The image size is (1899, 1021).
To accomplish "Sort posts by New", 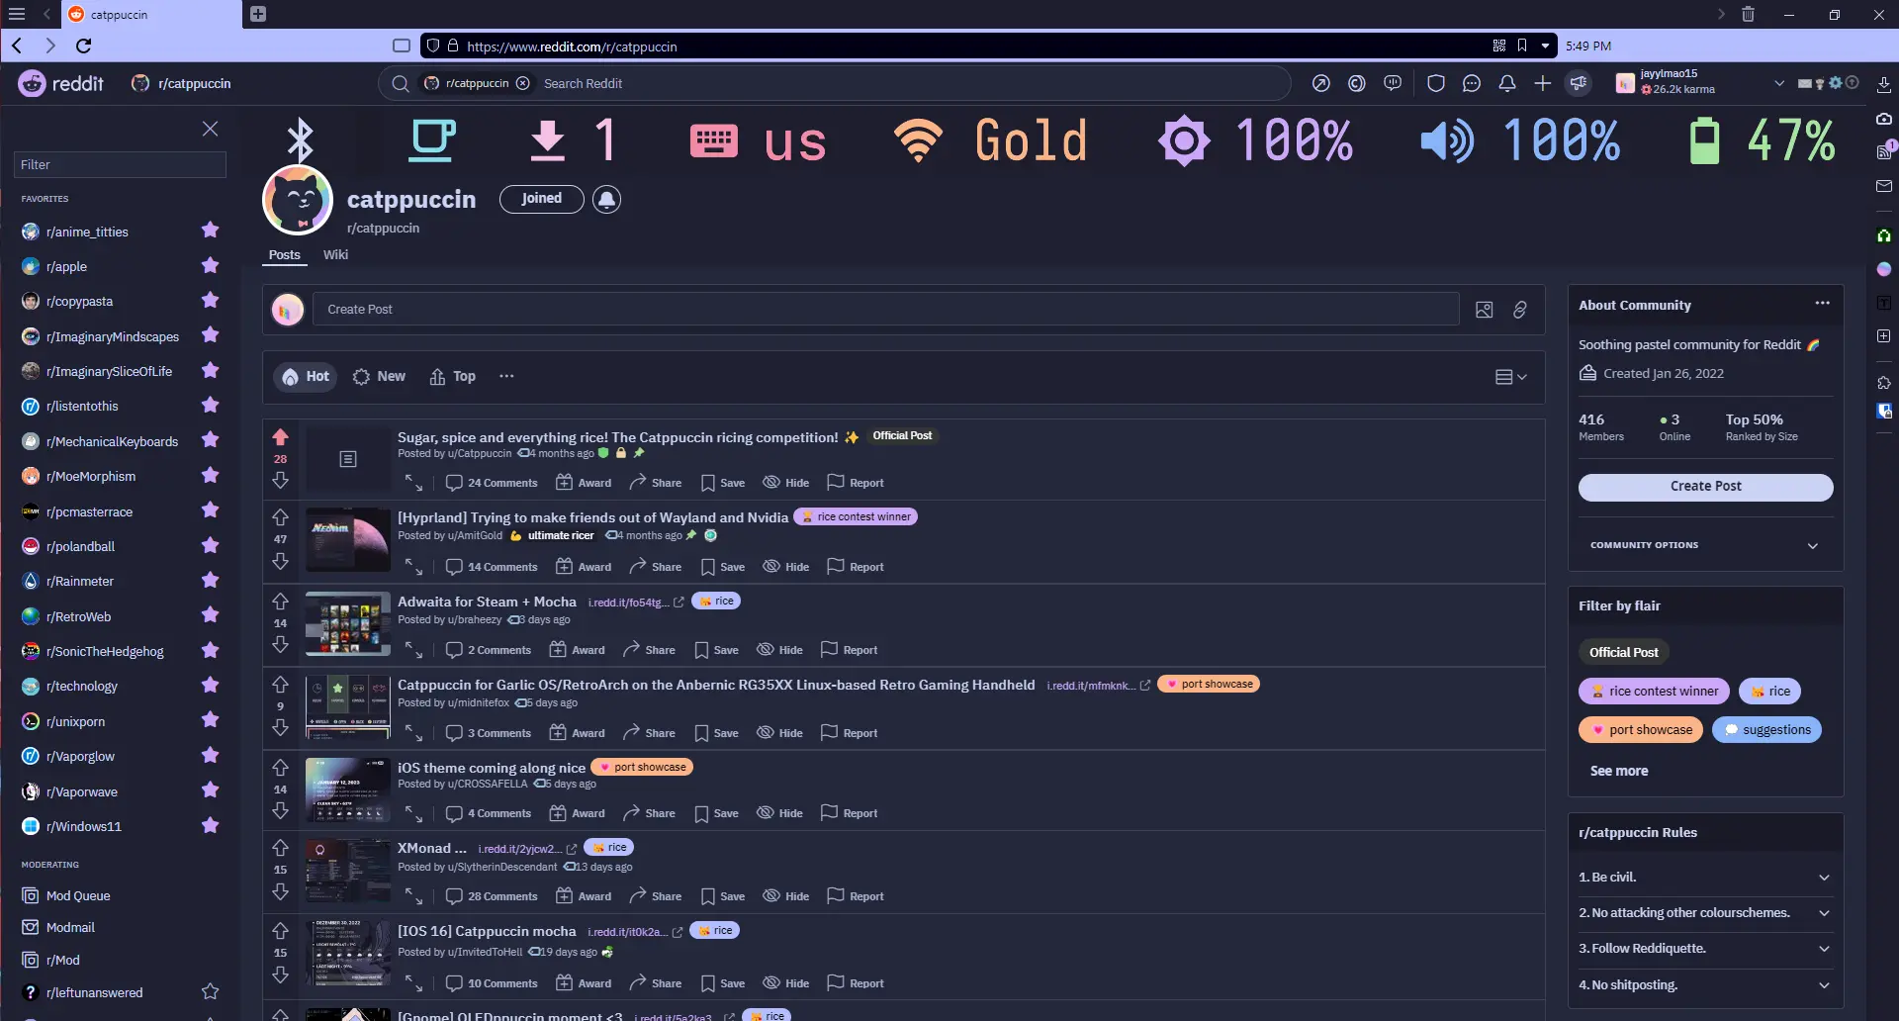I will pyautogui.click(x=379, y=377).
